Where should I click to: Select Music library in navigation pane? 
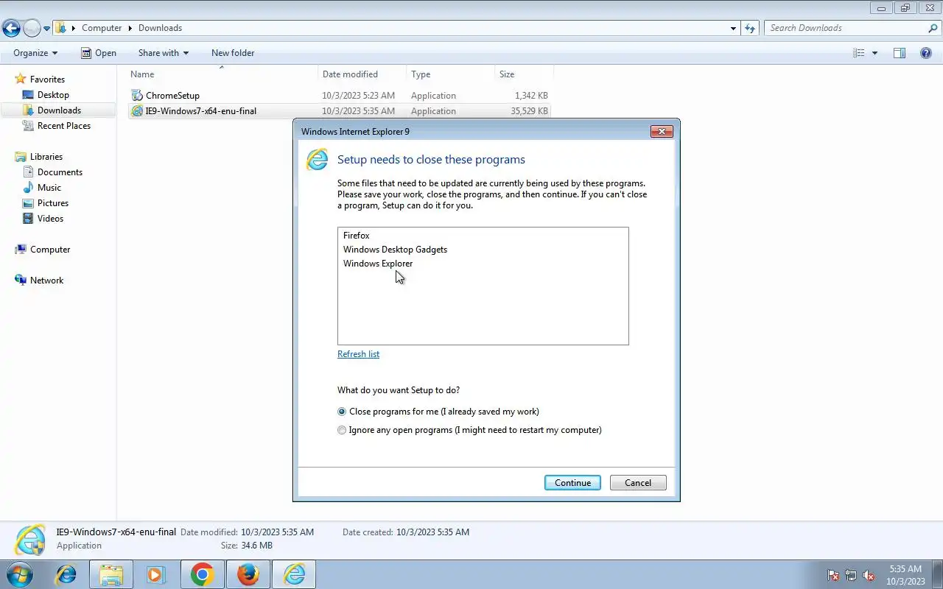(49, 188)
